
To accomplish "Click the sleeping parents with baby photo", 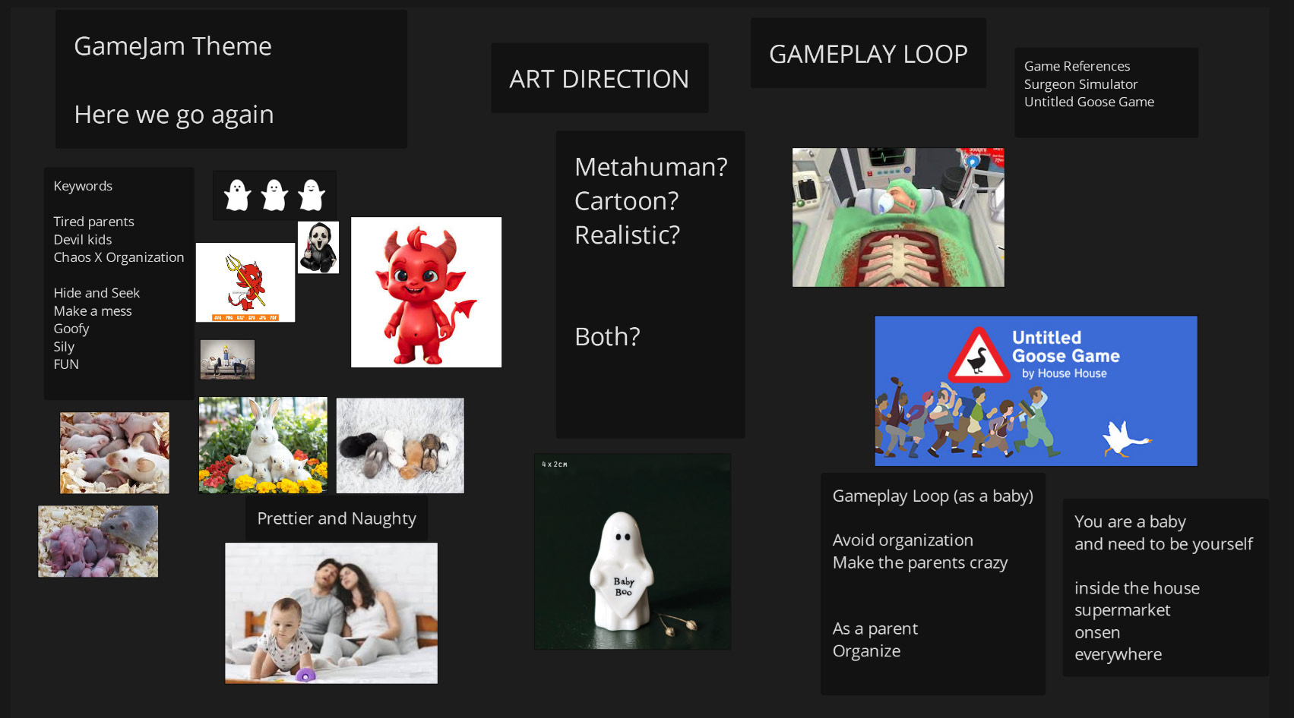I will 331,613.
